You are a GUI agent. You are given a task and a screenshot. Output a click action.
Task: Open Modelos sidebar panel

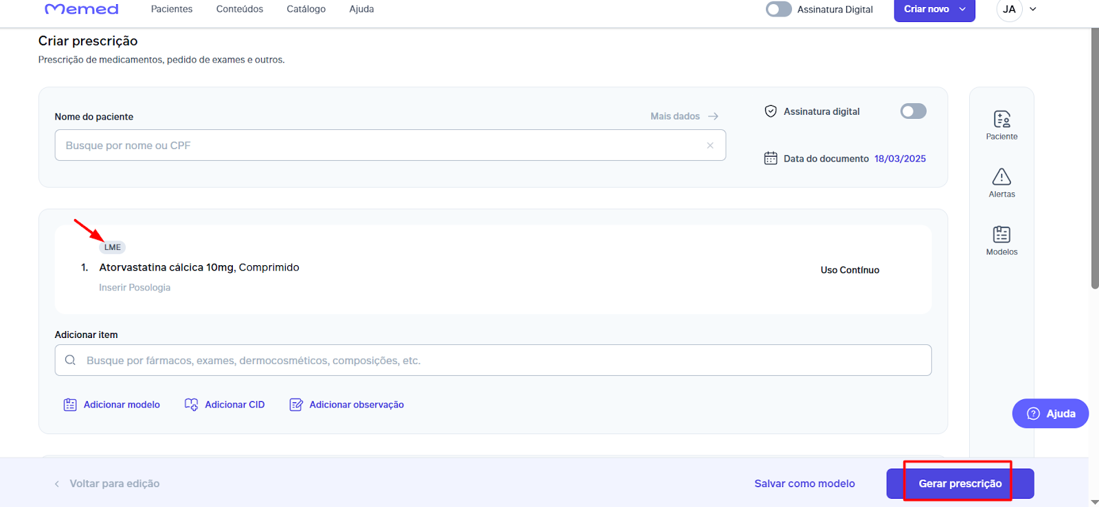(1001, 240)
